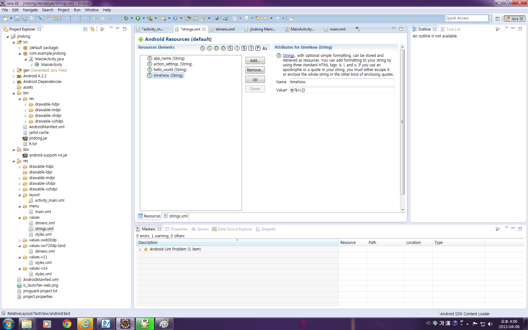The image size is (528, 330).
Task: Toggle the square I filter icon
Action: (x=251, y=48)
